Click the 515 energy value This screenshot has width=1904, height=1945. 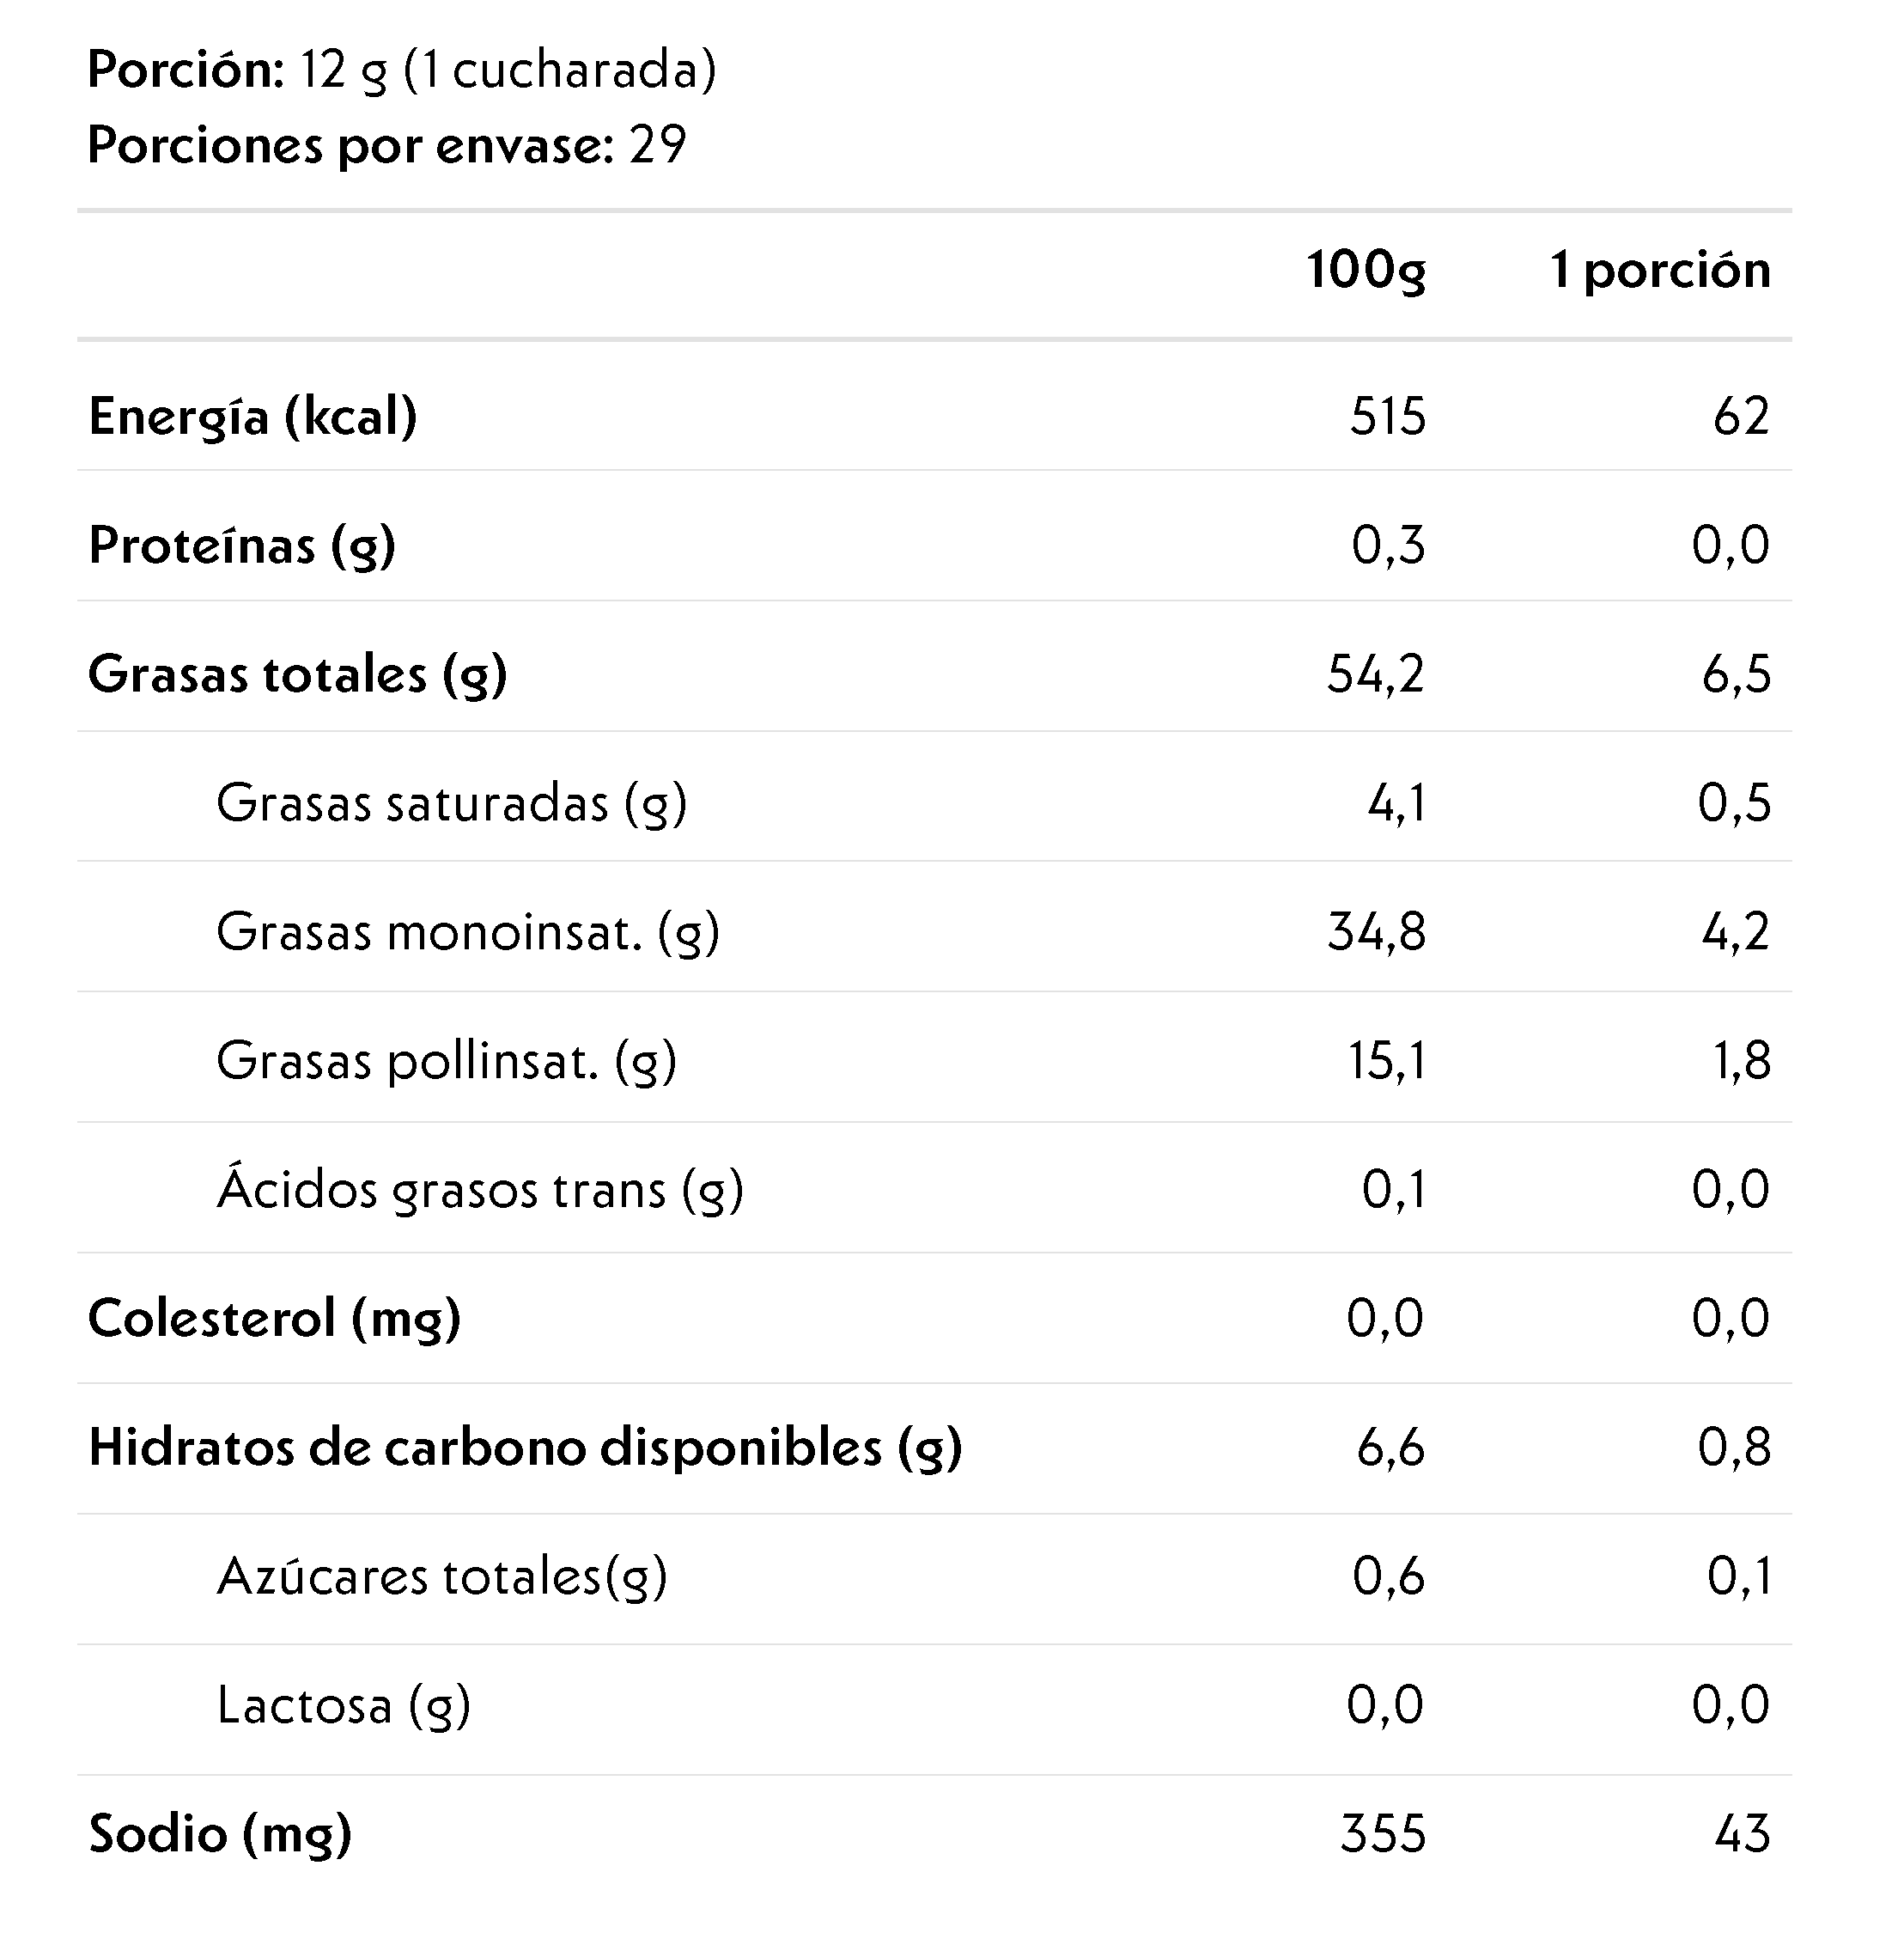(1387, 416)
